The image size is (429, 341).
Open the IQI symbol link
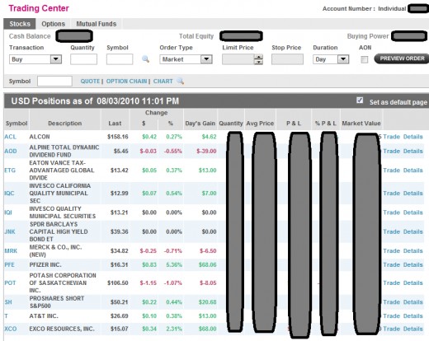click(x=8, y=213)
